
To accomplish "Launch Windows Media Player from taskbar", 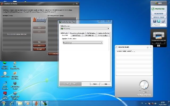I will (28, 104).
